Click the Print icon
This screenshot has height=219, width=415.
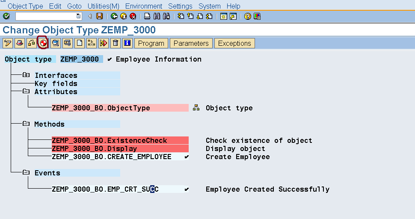[147, 16]
